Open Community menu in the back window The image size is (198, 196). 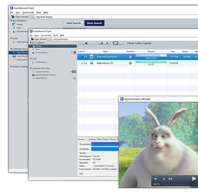[x=28, y=12]
